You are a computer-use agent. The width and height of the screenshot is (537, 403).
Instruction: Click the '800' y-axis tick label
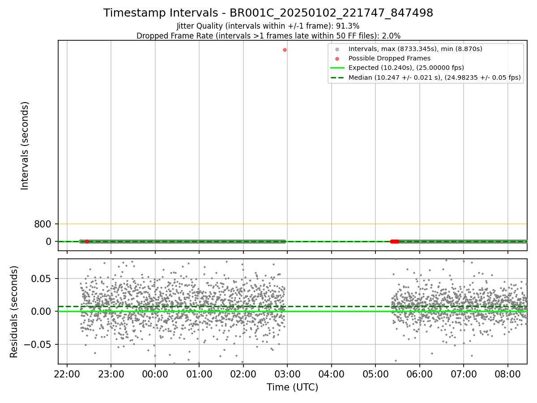tap(43, 224)
